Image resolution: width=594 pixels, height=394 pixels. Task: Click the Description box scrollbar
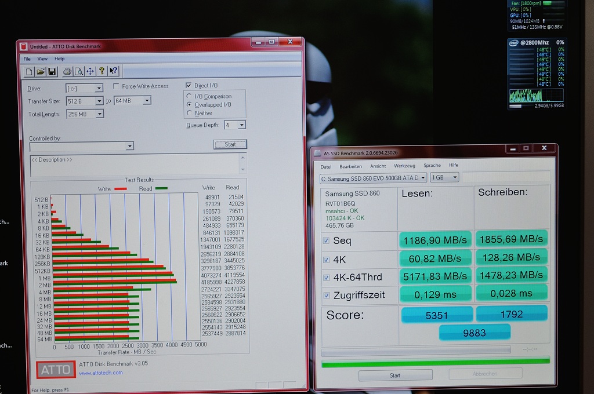pos(243,163)
